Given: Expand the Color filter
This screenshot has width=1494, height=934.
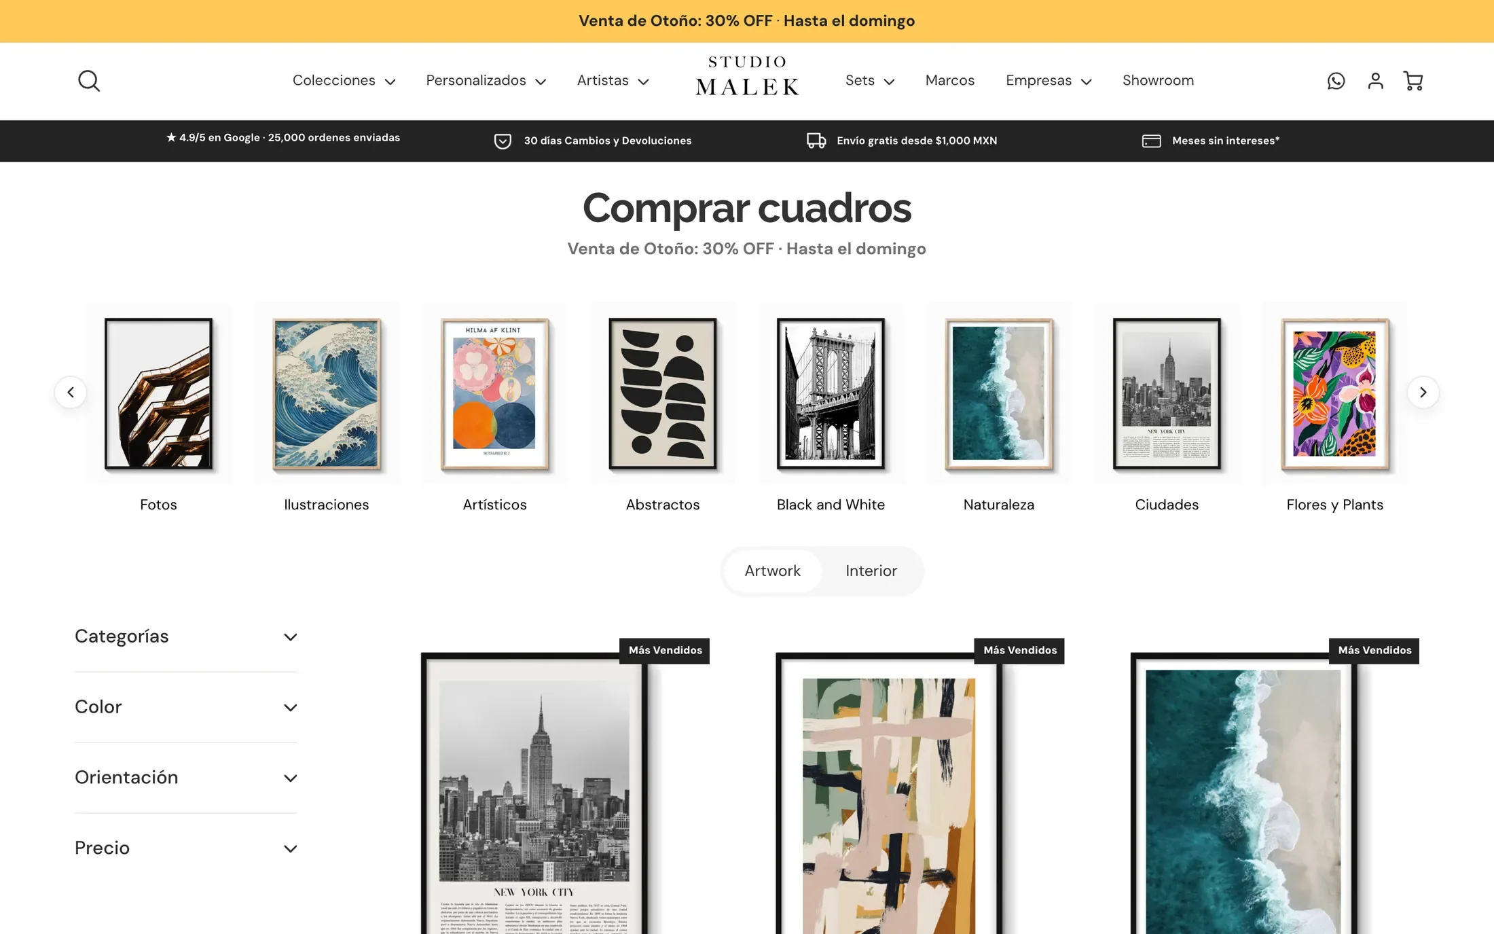Looking at the screenshot, I should [186, 707].
